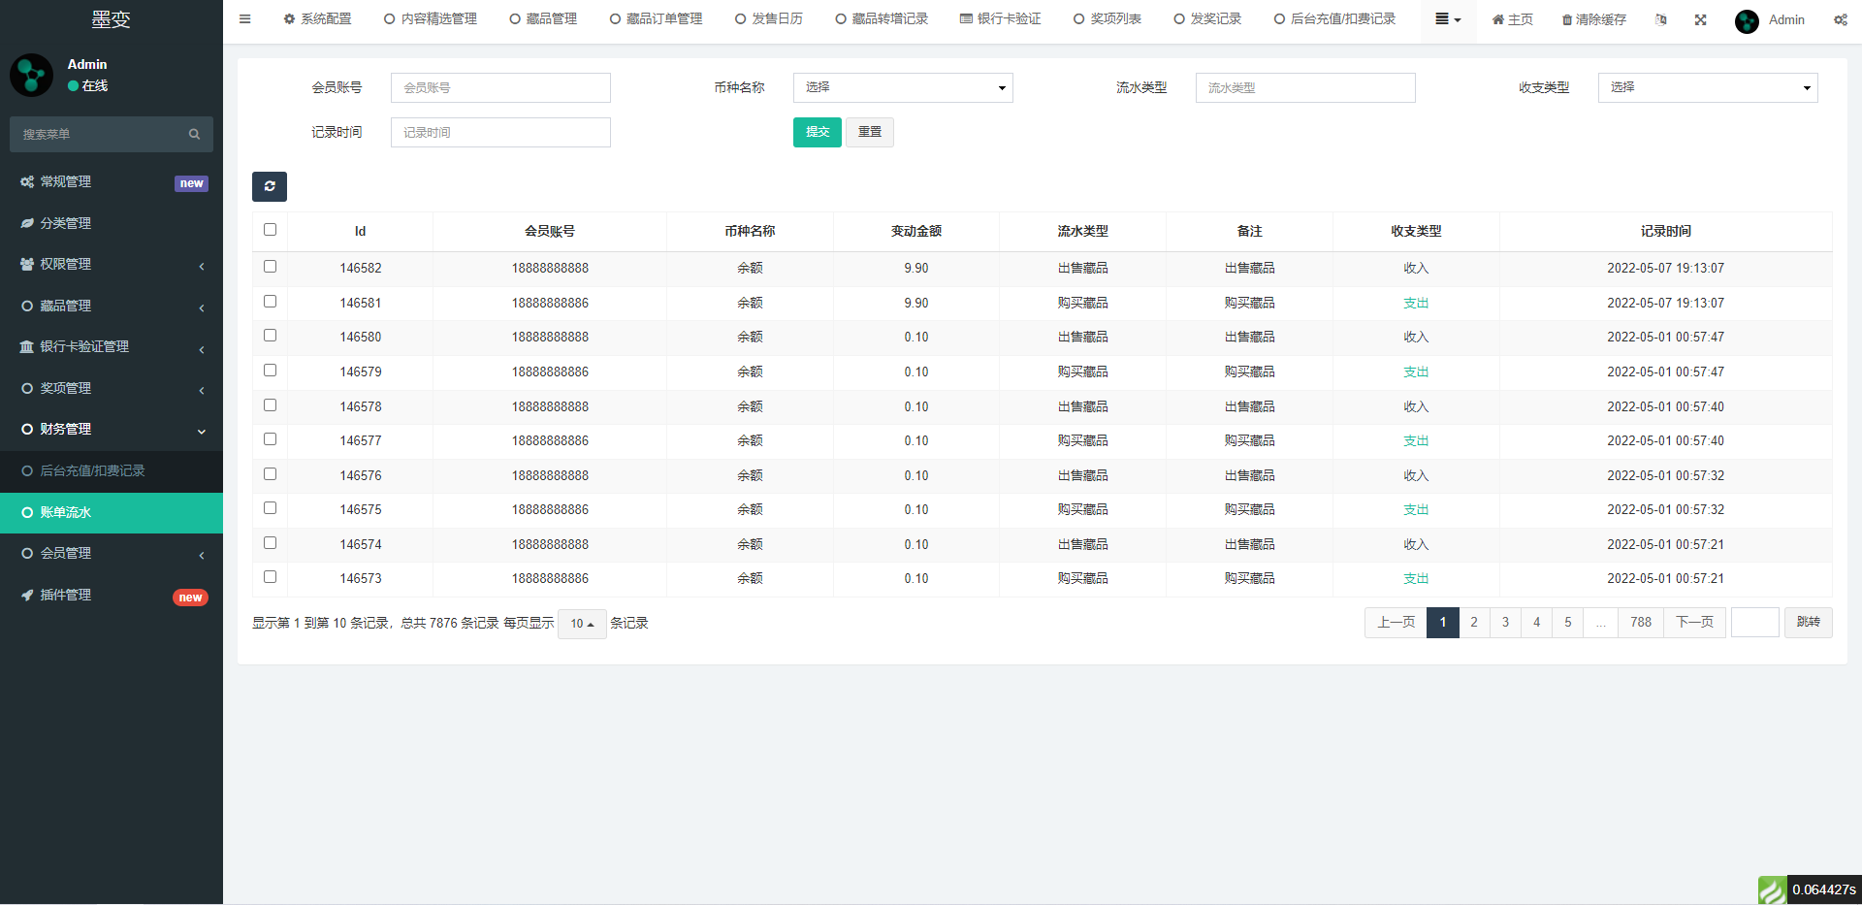This screenshot has height=905, width=1862.
Task: Click the 重置 reset button
Action: point(869,132)
